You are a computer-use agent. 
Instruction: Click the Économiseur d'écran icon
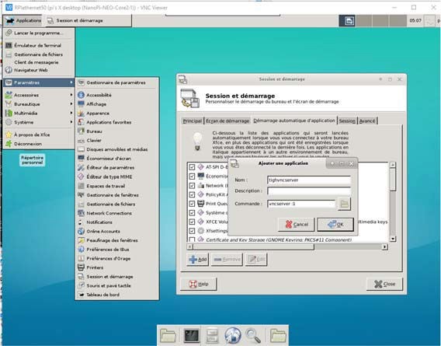tap(81, 159)
